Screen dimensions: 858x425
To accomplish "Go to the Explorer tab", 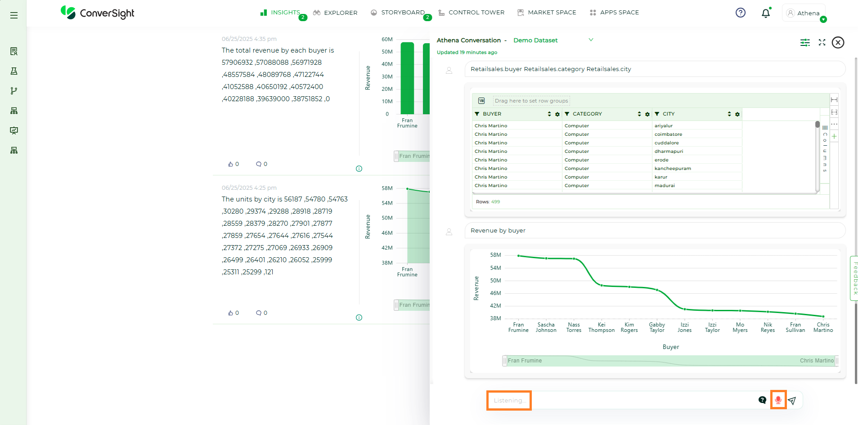I will (335, 13).
